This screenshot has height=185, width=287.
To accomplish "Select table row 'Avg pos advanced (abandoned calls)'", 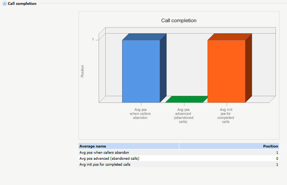I will 109,158.
